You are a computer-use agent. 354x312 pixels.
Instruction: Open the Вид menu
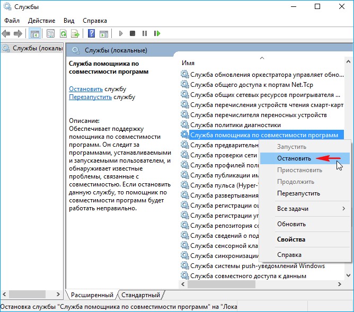pos(69,20)
